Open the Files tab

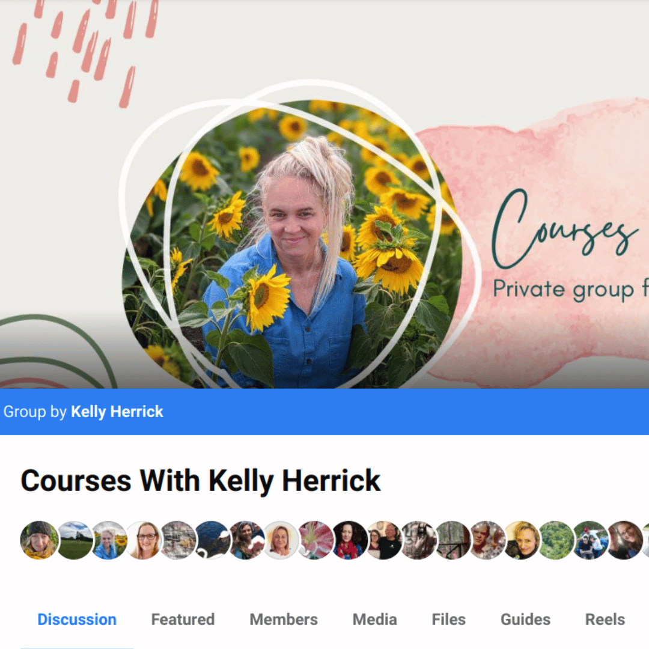pos(448,619)
